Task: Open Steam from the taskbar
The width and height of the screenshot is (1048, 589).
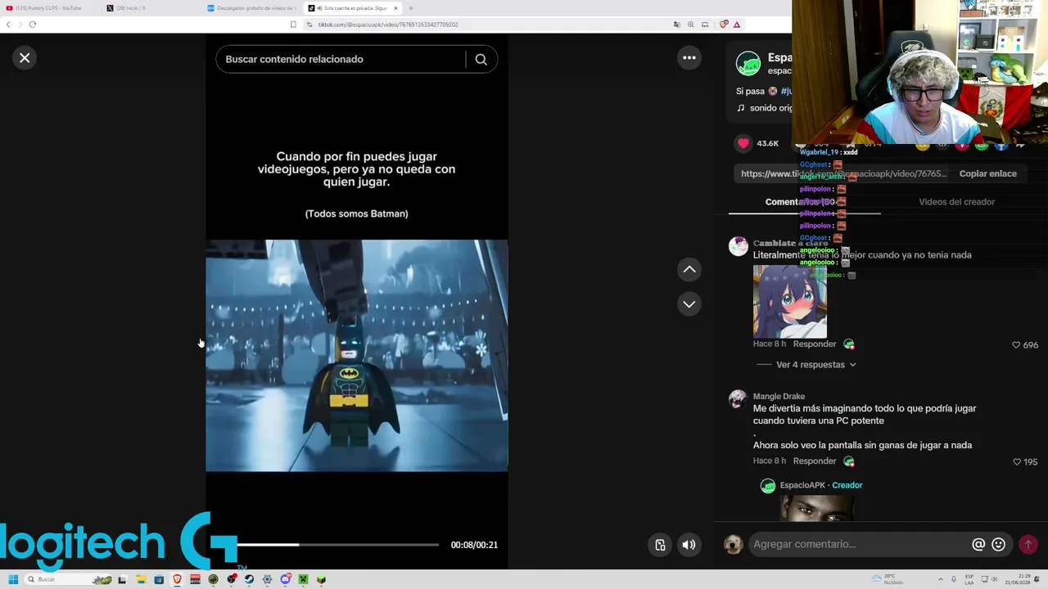Action: click(249, 579)
